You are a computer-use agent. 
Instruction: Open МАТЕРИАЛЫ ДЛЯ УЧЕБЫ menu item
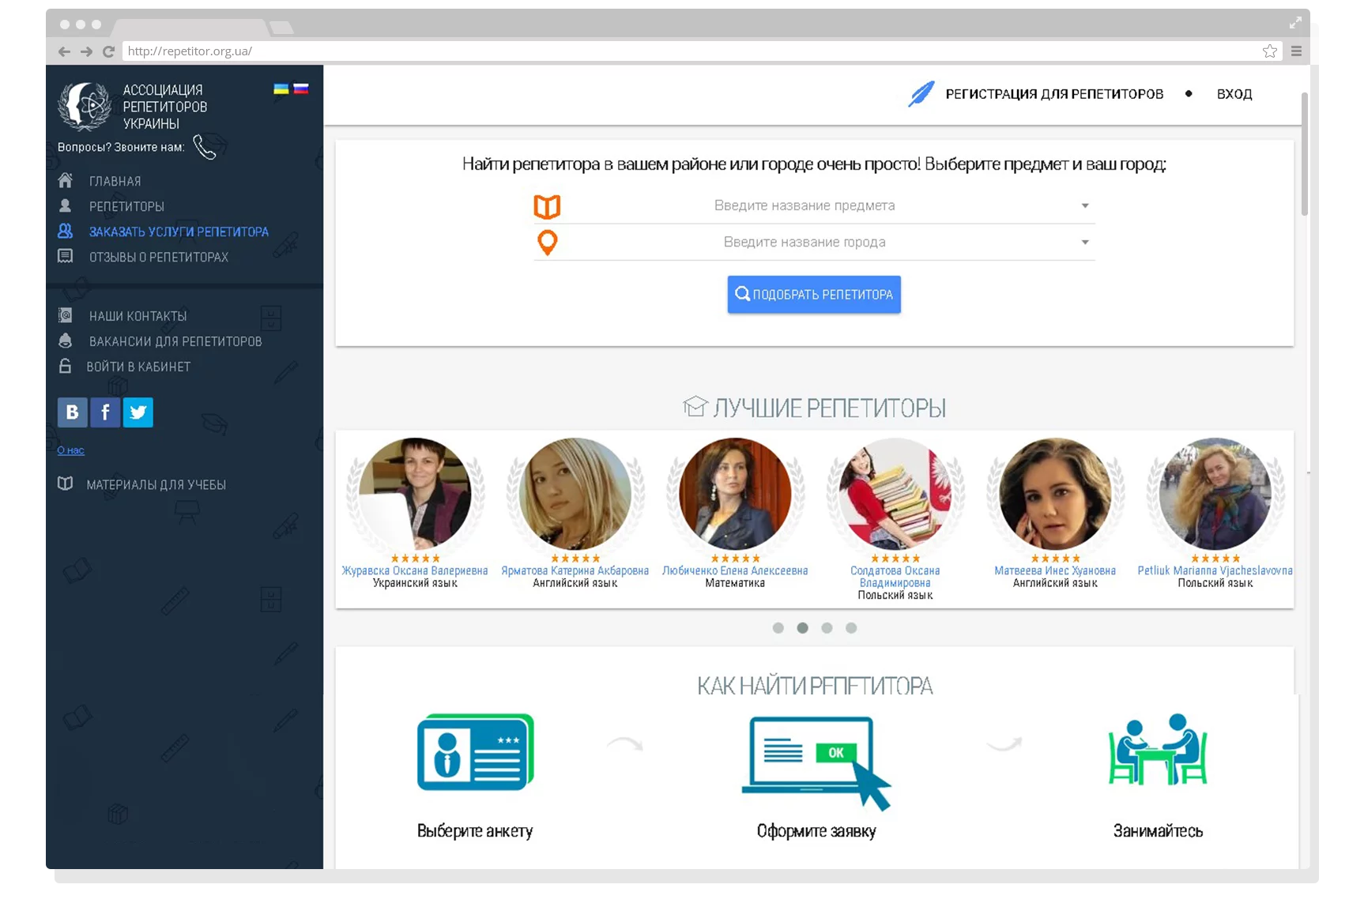[156, 484]
